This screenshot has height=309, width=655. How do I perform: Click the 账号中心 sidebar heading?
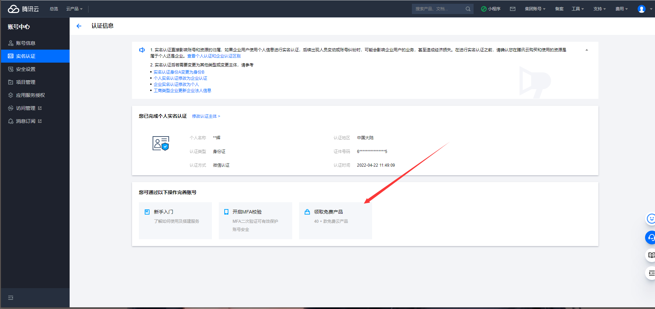(19, 27)
